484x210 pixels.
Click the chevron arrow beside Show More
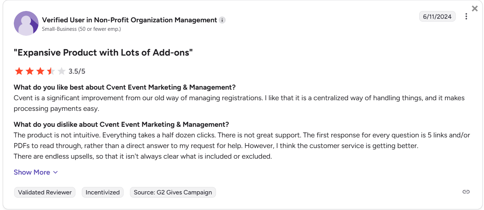pyautogui.click(x=55, y=172)
